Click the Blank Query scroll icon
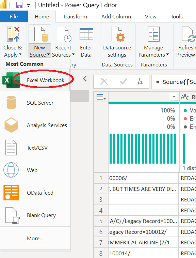The width and height of the screenshot is (196, 258). (x=13, y=215)
